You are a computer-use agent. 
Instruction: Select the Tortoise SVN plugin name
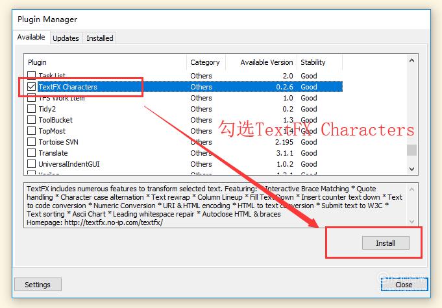coord(58,142)
